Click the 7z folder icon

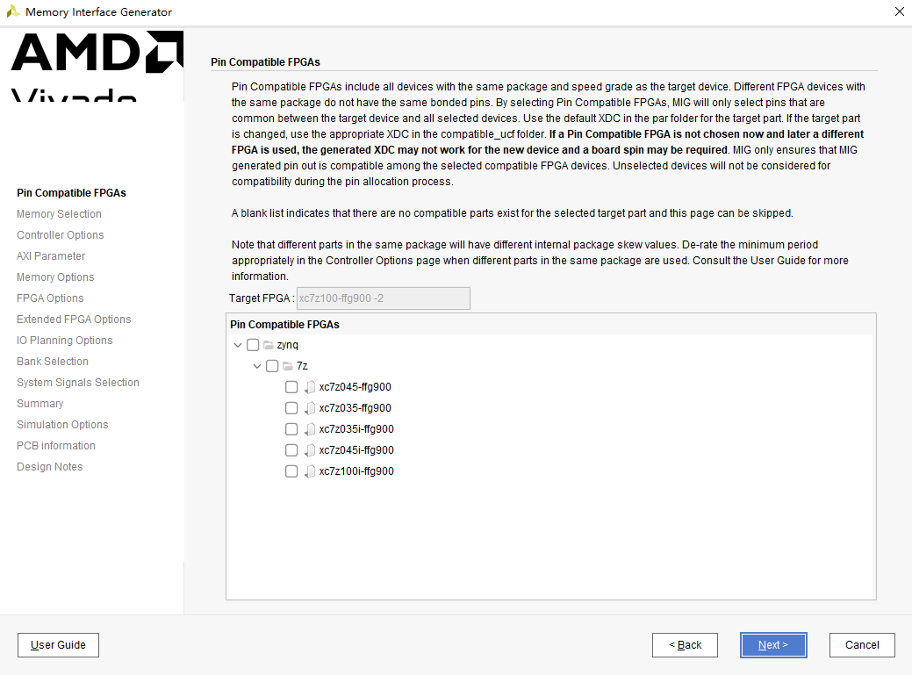click(x=287, y=366)
